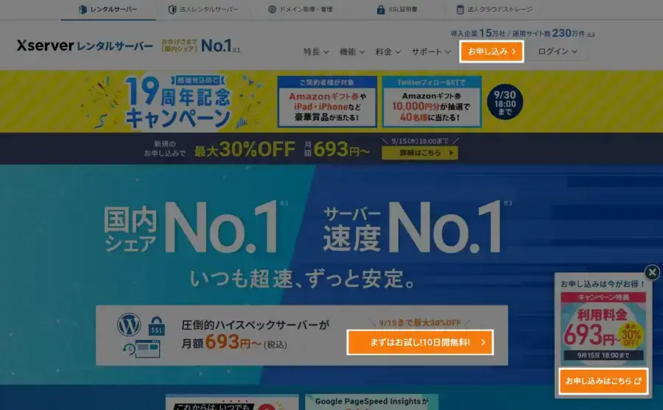Click the padlock icon next to SSL証明書
The image size is (663, 410).
[x=381, y=10]
